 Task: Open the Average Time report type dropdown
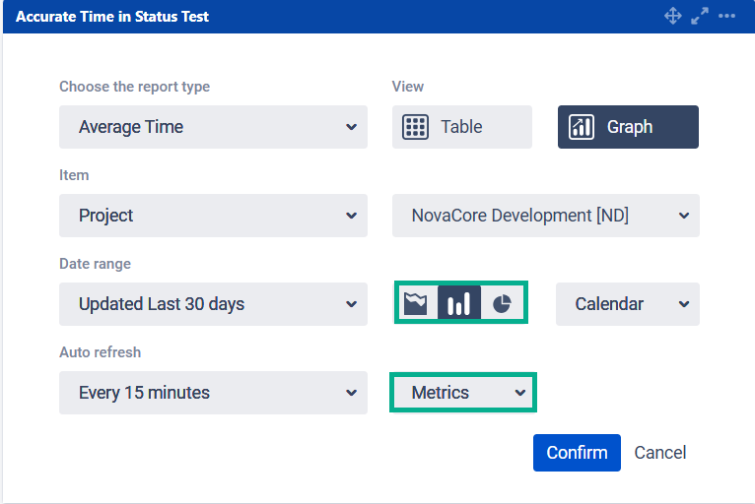point(213,127)
